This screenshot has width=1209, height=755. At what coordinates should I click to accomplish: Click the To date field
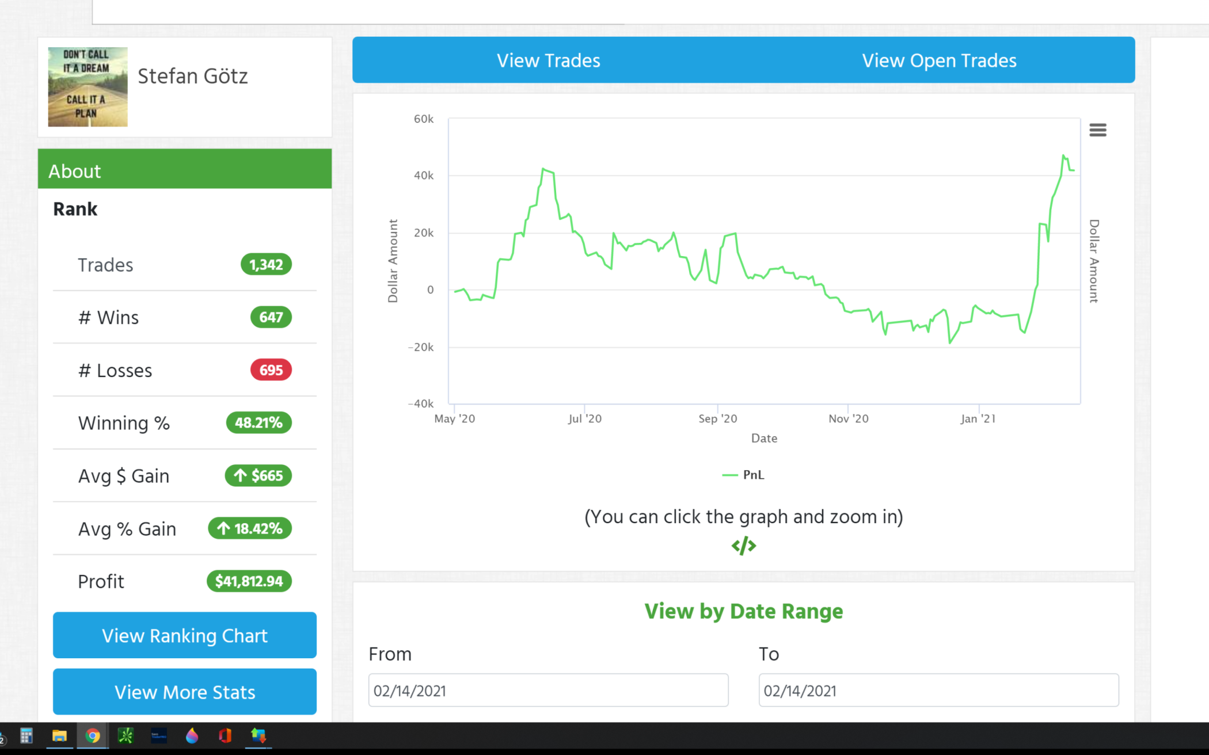click(x=938, y=691)
